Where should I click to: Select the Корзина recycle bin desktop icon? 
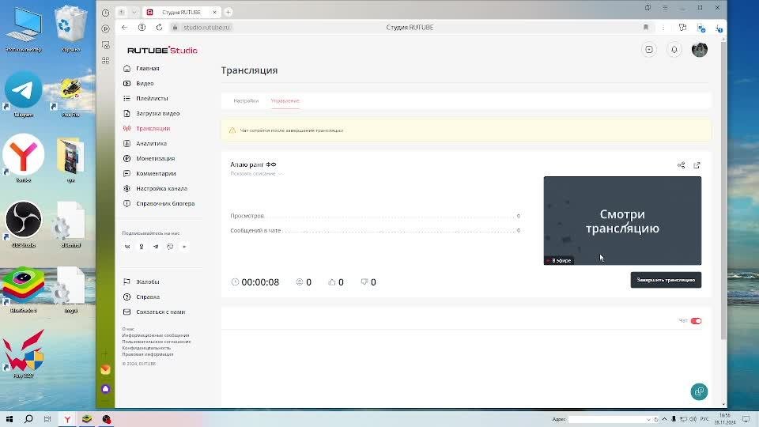70,28
